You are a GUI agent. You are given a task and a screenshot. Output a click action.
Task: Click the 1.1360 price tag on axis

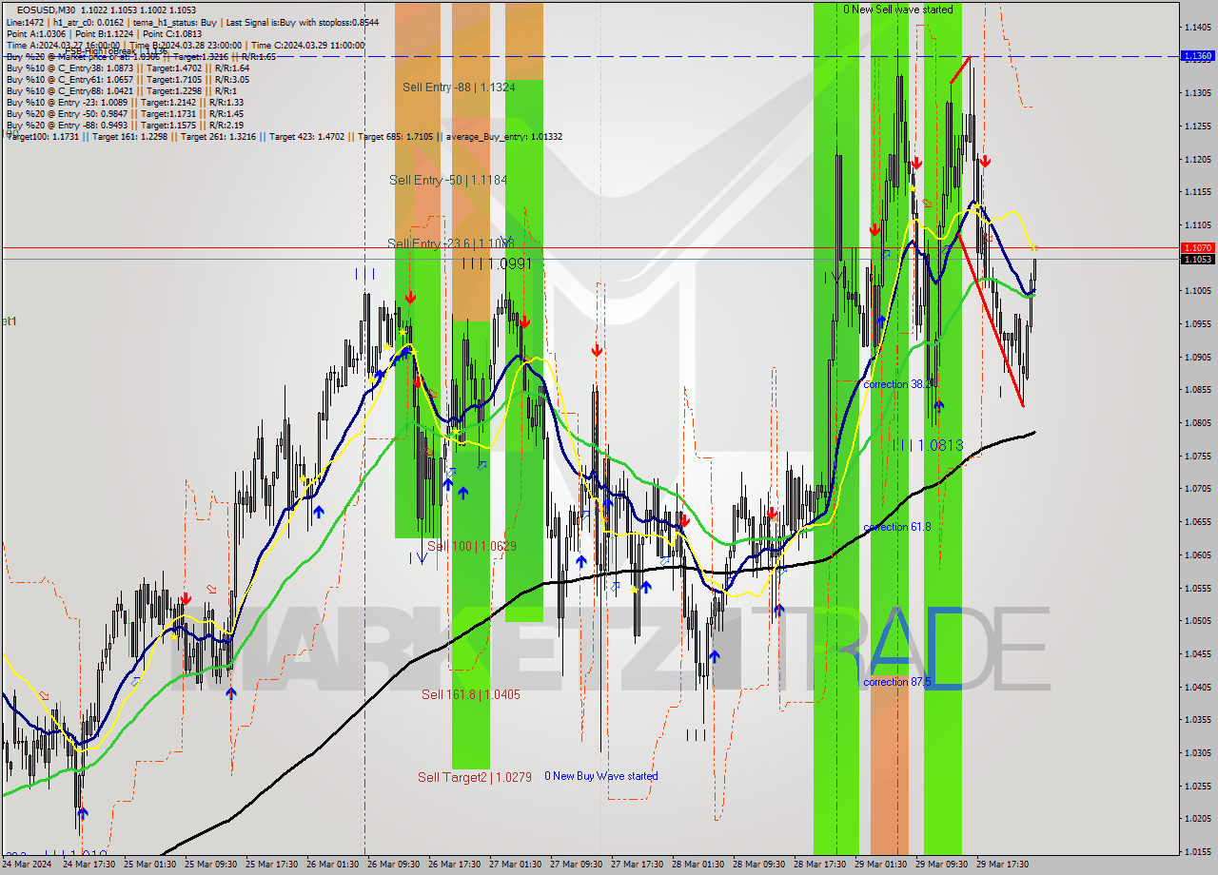pyautogui.click(x=1196, y=56)
